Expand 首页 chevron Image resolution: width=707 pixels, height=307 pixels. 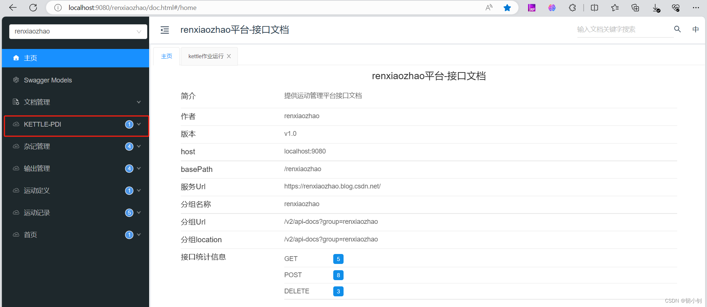(139, 234)
